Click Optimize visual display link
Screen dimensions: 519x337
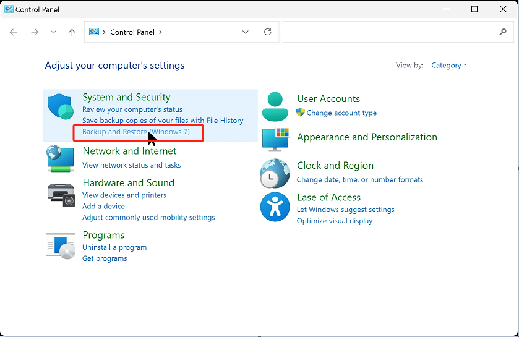[334, 221]
